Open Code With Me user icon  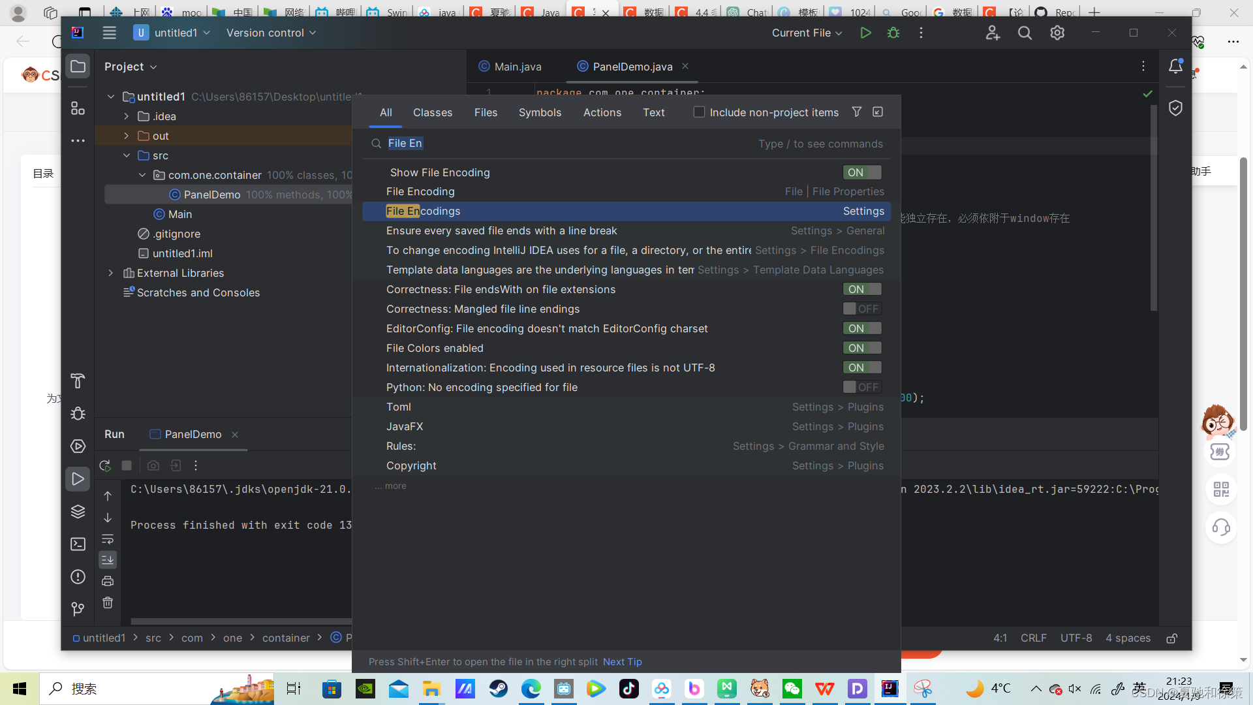pyautogui.click(x=993, y=33)
